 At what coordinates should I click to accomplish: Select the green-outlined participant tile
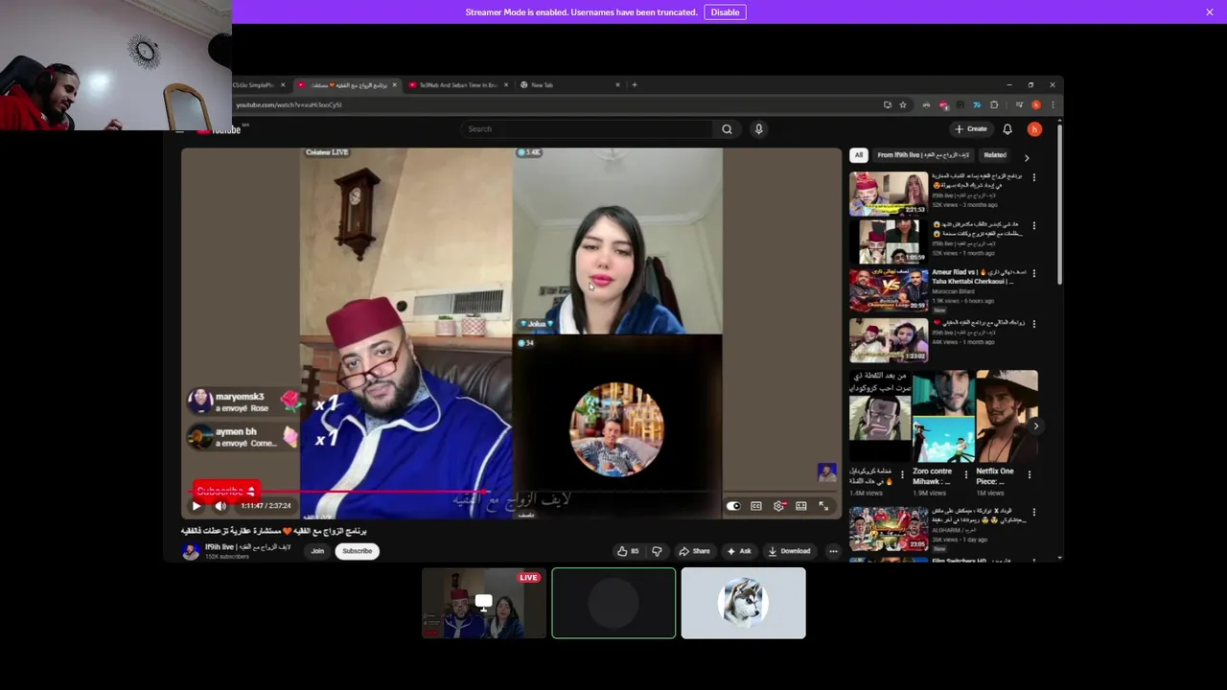[613, 603]
